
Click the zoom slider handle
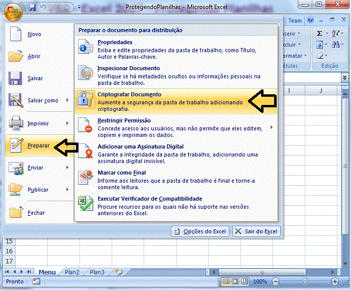(305, 281)
